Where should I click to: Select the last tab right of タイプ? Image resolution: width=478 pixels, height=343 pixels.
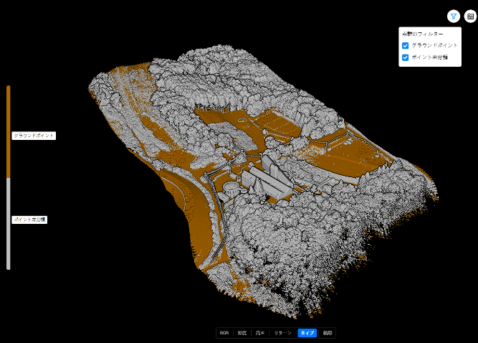tap(327, 333)
